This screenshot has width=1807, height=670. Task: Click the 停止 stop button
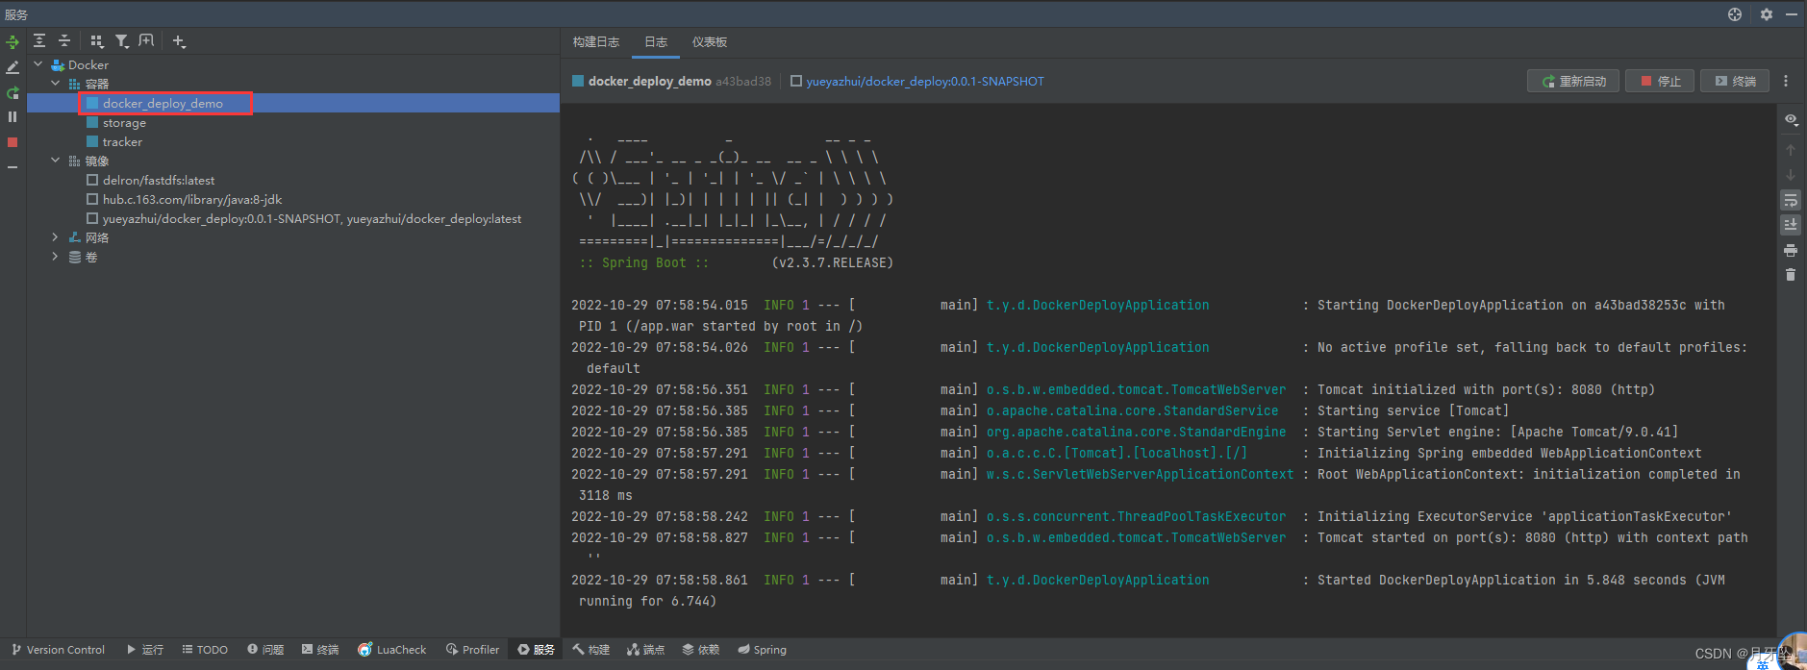point(1660,82)
